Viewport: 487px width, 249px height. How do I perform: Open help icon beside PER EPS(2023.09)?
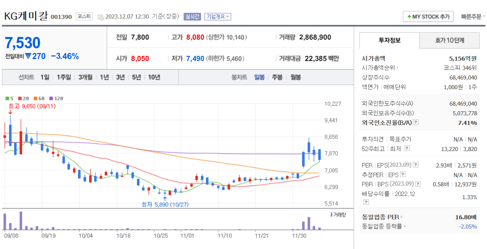click(x=416, y=165)
